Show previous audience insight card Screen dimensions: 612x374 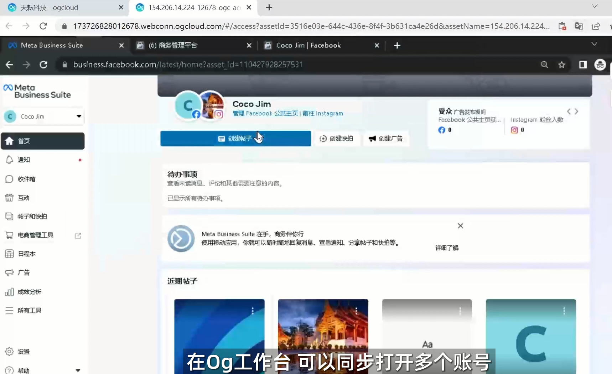pyautogui.click(x=569, y=111)
